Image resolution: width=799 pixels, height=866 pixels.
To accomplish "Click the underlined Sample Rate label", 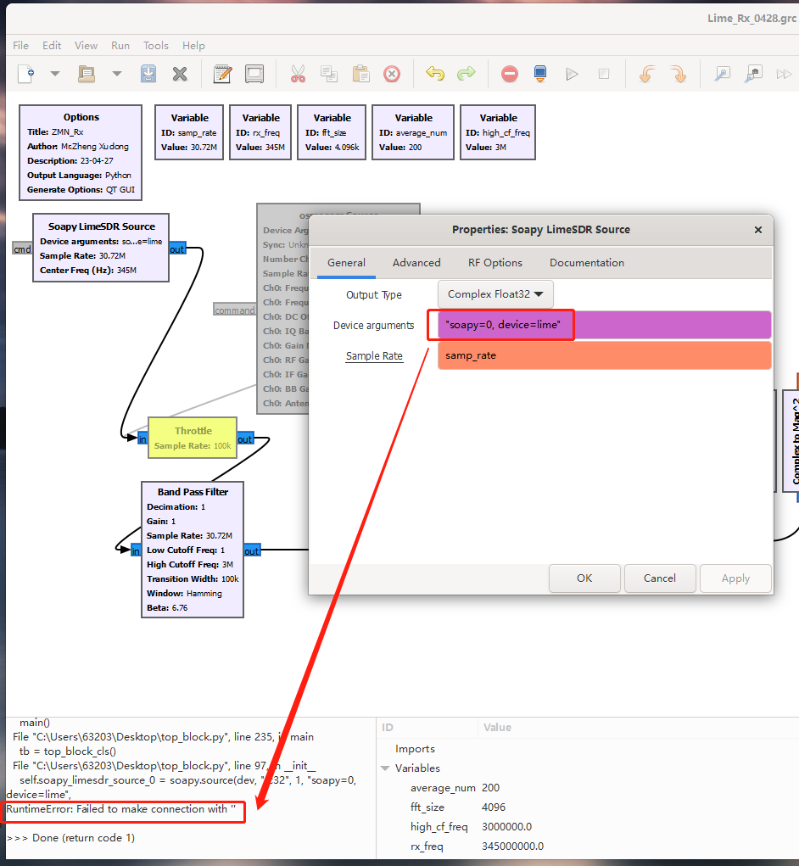I will [x=374, y=356].
